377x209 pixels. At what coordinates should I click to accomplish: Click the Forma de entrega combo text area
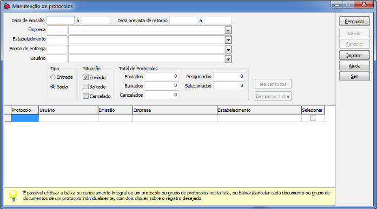point(147,50)
